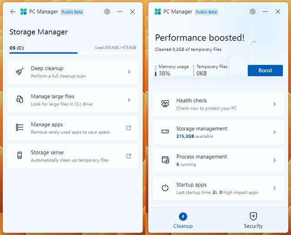The width and height of the screenshot is (291, 235).
Task: Expand Manage large files chevron arrow
Action: coord(129,100)
